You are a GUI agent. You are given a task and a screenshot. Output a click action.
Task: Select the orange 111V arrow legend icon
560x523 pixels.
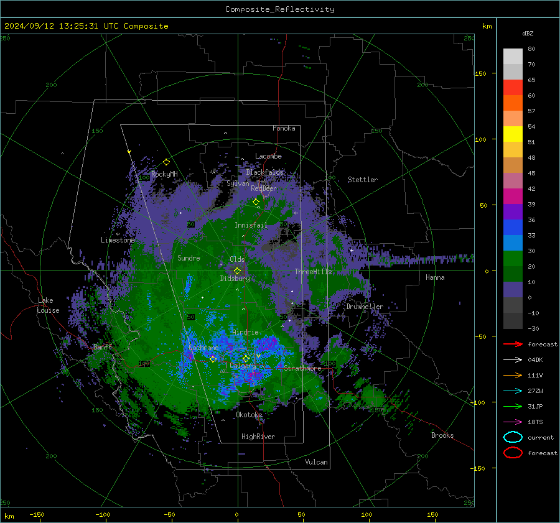(x=513, y=375)
